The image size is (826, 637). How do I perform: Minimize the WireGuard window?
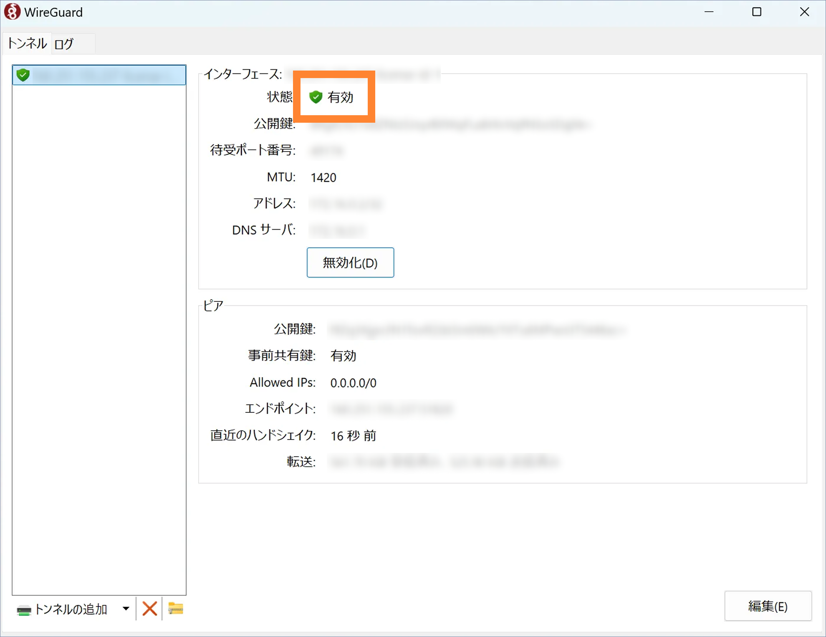pyautogui.click(x=709, y=12)
